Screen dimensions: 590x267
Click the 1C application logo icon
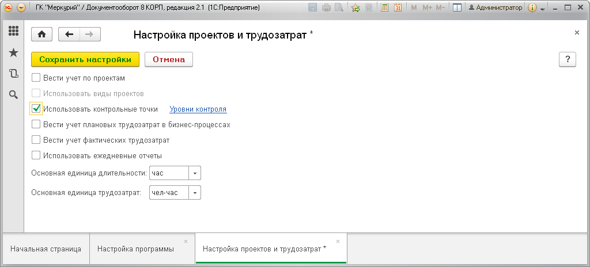[x=8, y=7]
